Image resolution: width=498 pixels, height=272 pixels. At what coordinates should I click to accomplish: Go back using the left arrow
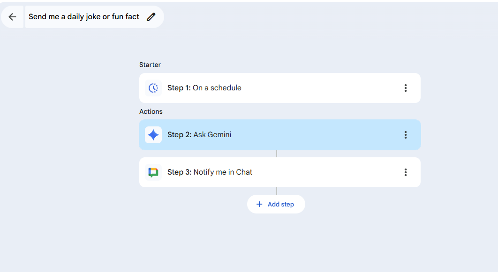pyautogui.click(x=12, y=17)
